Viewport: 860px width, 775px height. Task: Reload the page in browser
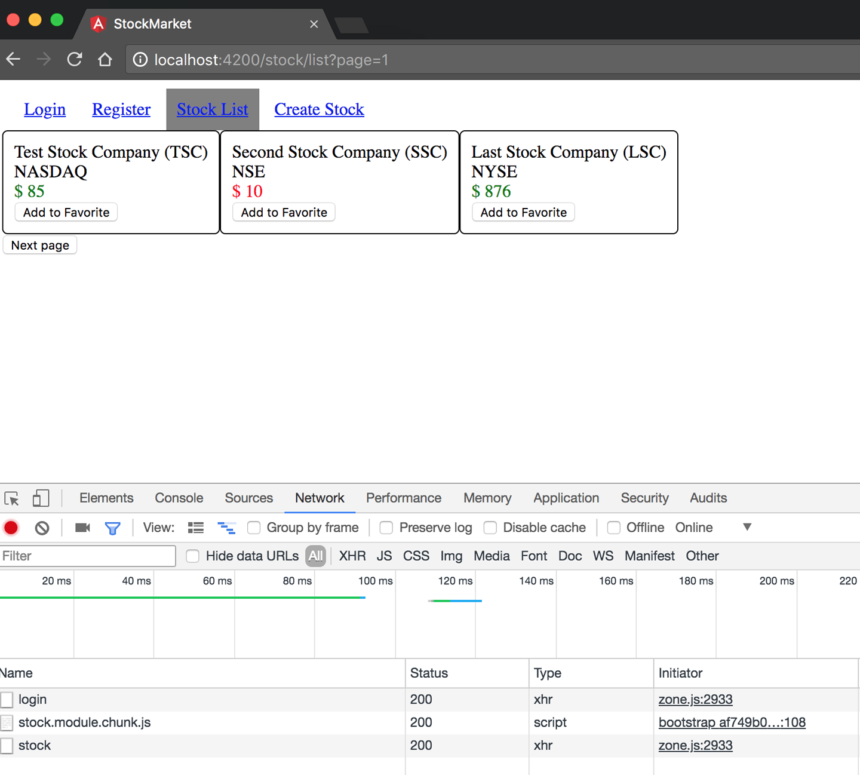(75, 60)
